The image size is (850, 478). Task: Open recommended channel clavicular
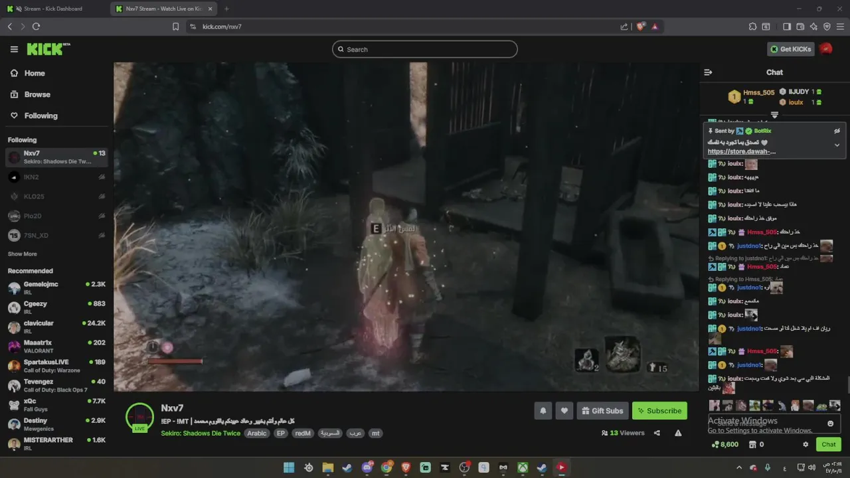coord(56,327)
